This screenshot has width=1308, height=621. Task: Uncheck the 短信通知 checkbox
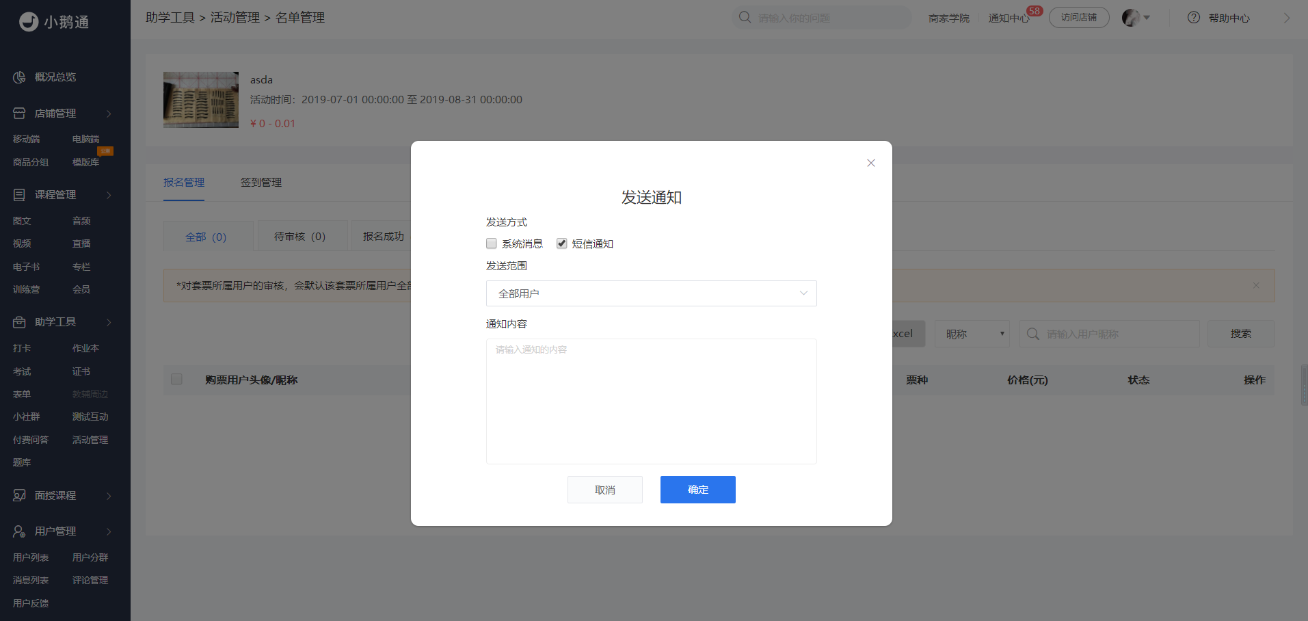tap(562, 243)
